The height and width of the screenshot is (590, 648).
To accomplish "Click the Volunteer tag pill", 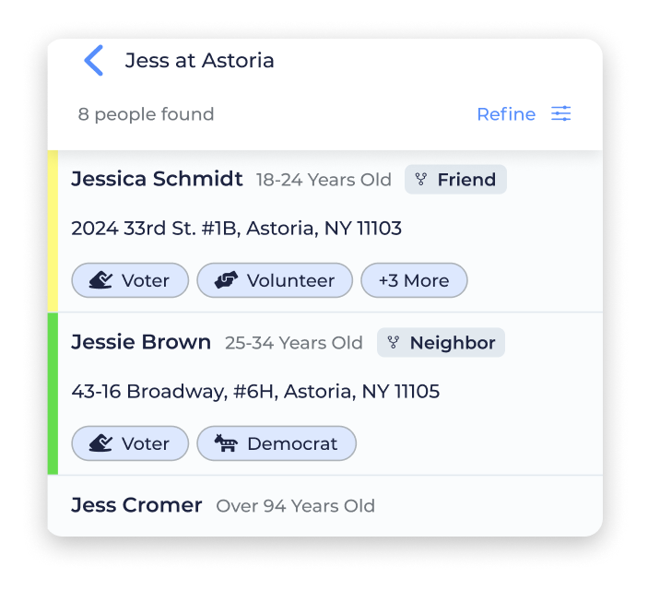I will 275,280.
